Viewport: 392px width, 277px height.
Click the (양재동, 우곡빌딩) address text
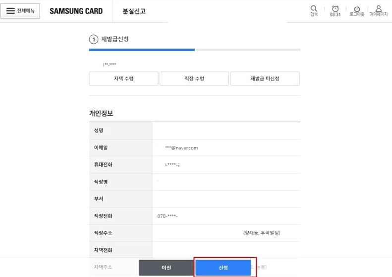pyautogui.click(x=262, y=233)
